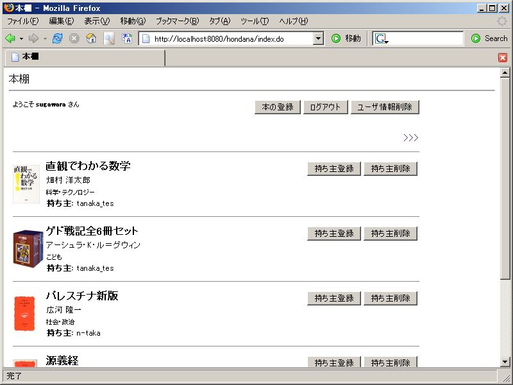Viewport: 513px width, 385px height.
Task: Click the green Back arrow in toolbar
Action: pyautogui.click(x=10, y=38)
